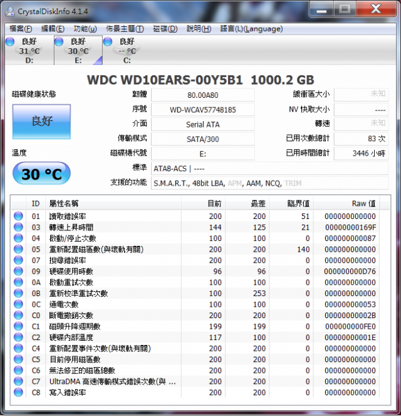Click the serial number WD-WCAV57748185
The height and width of the screenshot is (416, 401).
203,110
